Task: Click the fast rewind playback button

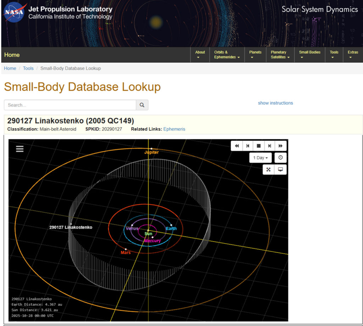Action: [237, 146]
